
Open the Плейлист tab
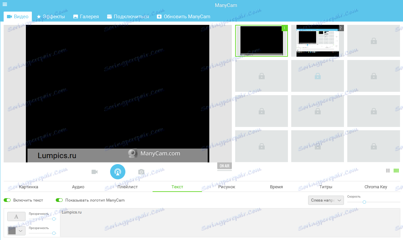pos(128,187)
